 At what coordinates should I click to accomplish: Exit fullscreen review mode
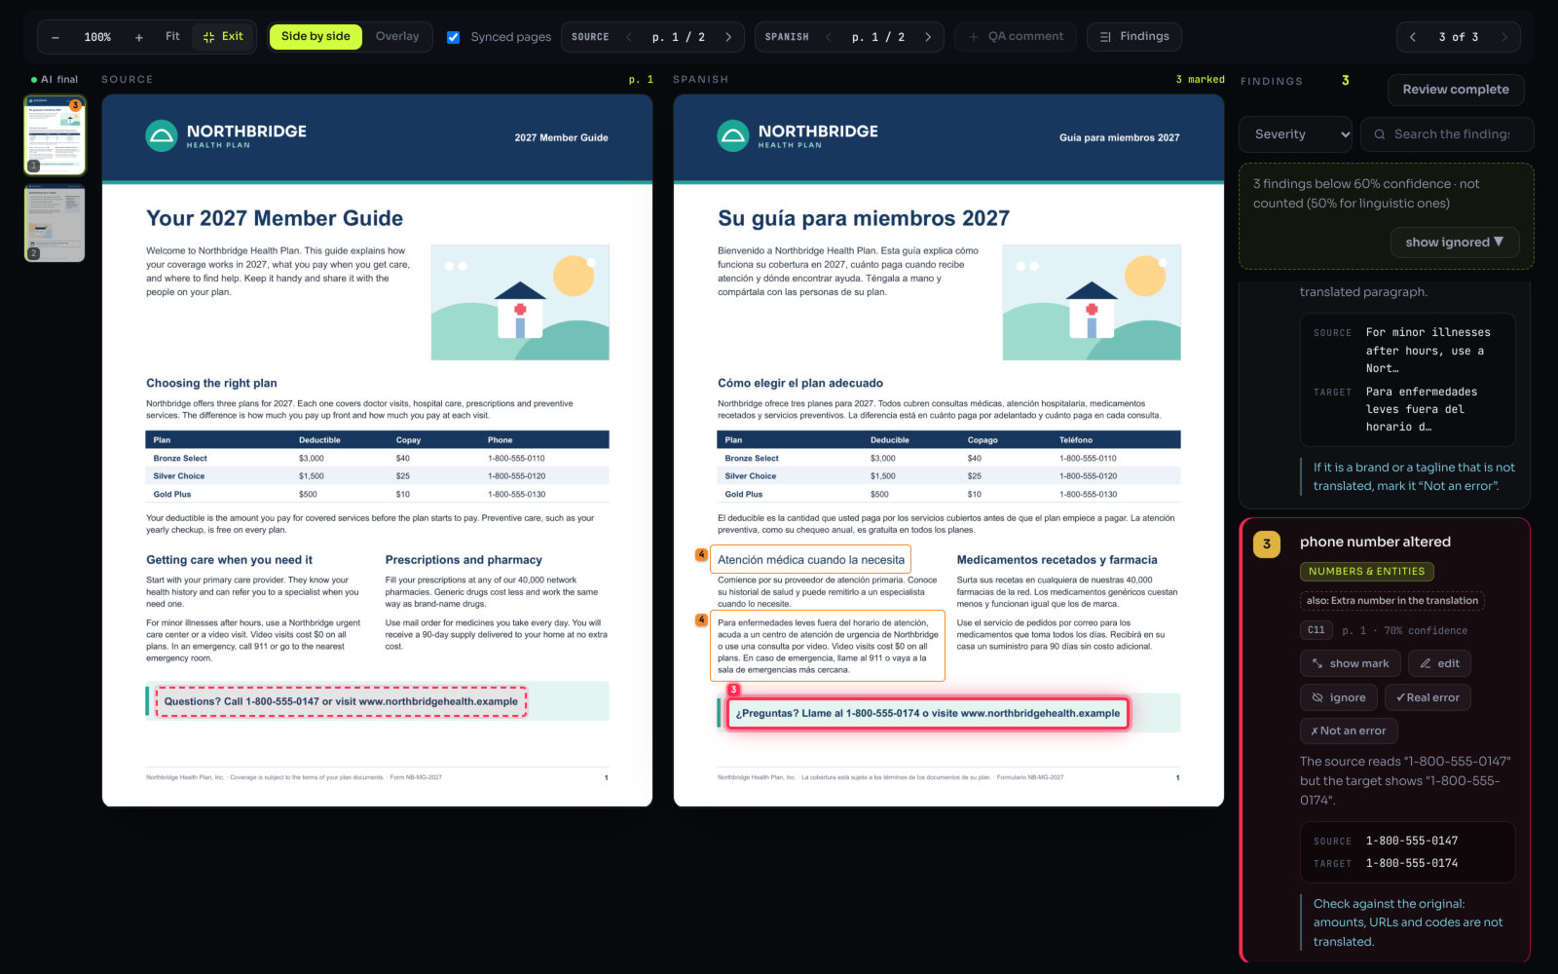pos(223,37)
